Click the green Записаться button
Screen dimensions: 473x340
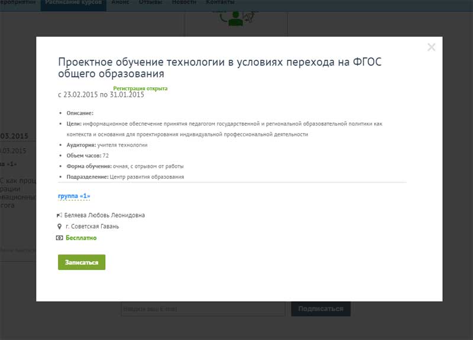coord(82,262)
